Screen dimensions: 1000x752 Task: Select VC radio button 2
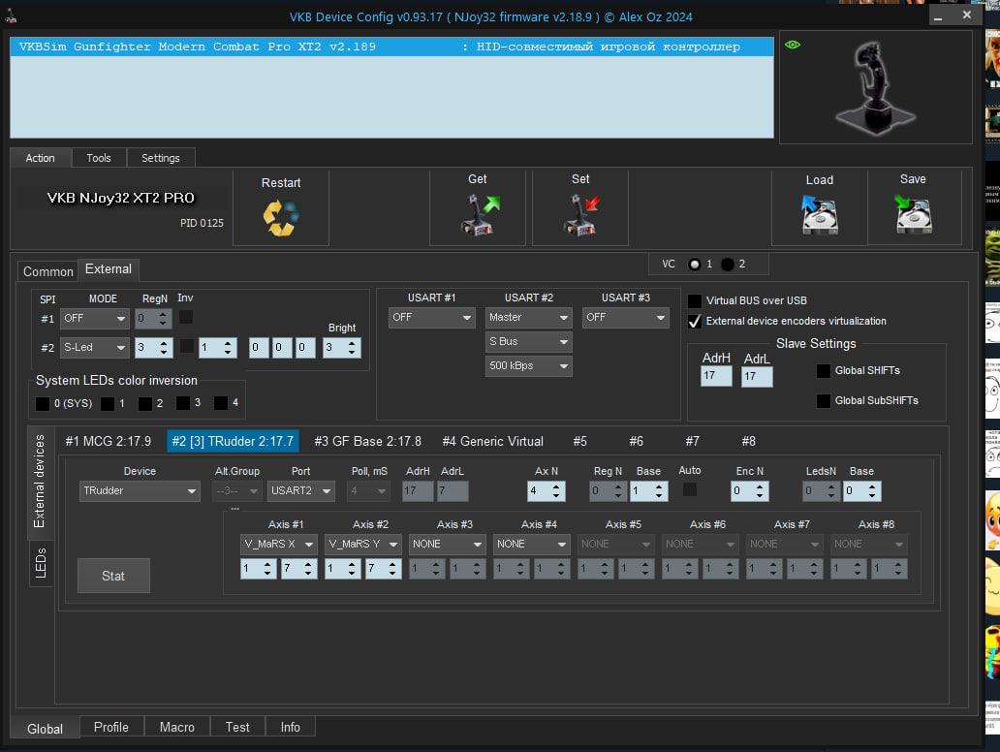728,264
